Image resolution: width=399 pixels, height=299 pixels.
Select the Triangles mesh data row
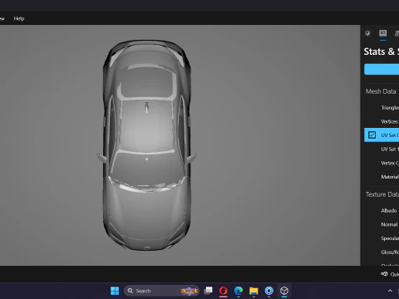(382, 108)
